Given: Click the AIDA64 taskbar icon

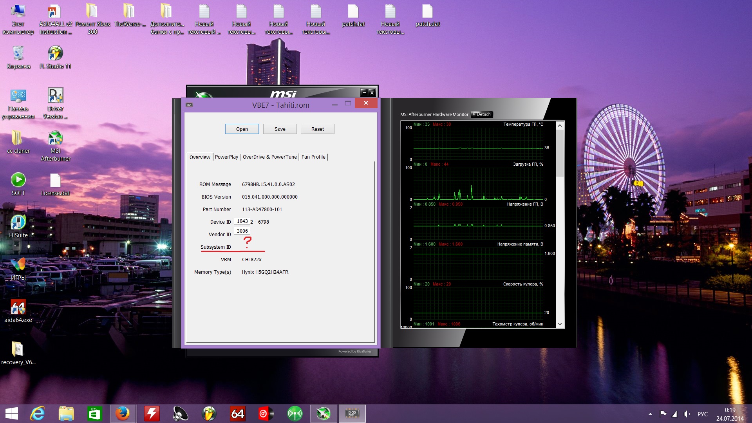Looking at the screenshot, I should 237,414.
